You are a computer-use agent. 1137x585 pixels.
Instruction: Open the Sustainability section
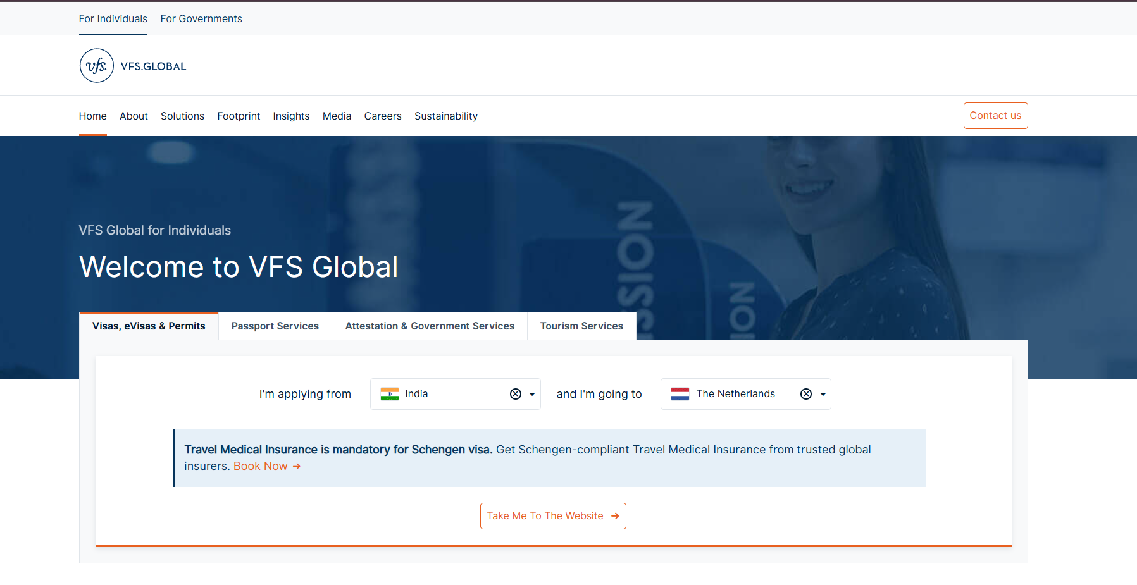click(446, 116)
